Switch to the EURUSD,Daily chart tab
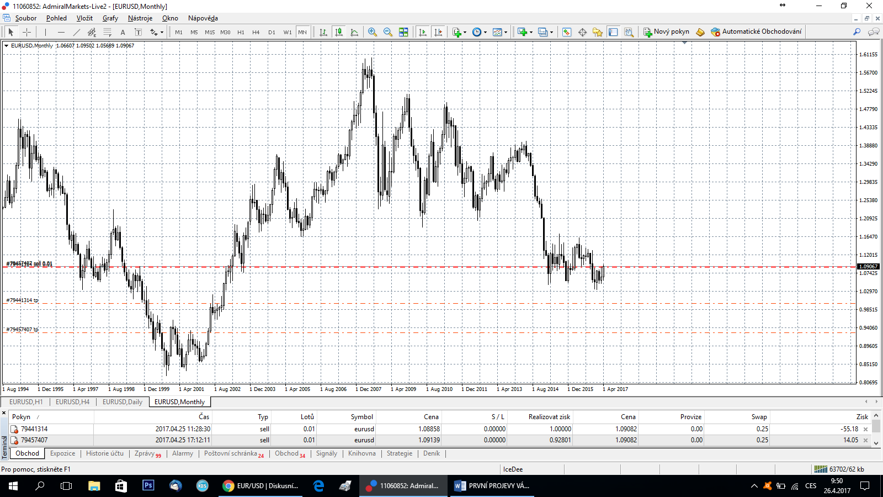Screen dimensions: 883x497 (122, 402)
